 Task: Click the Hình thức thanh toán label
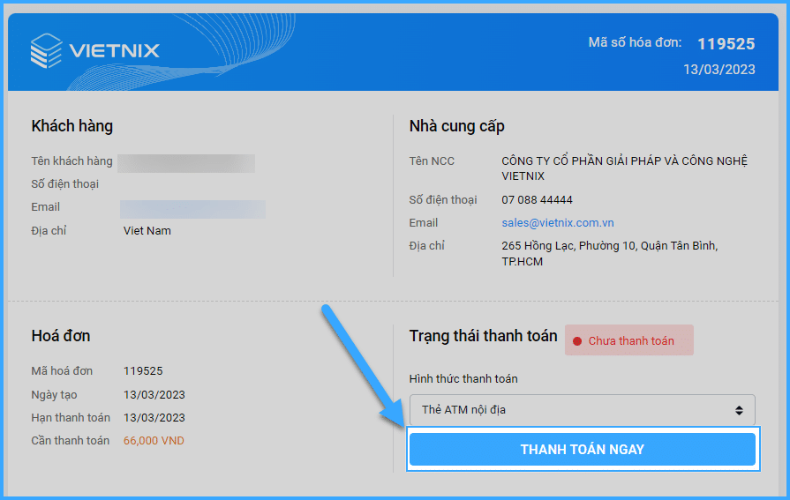(x=463, y=378)
